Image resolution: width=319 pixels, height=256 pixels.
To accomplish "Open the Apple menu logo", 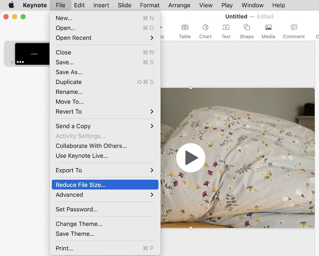I will click(11, 5).
